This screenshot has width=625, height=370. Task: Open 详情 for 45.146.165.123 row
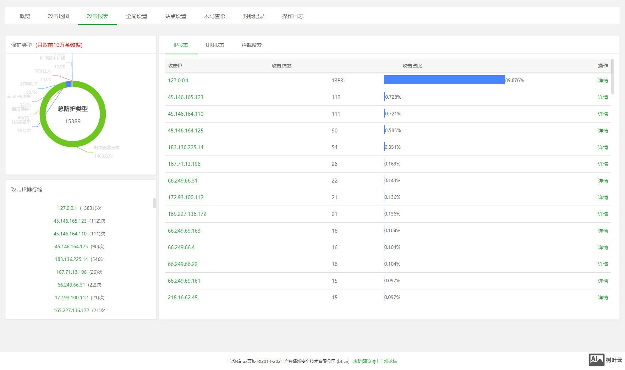click(603, 97)
